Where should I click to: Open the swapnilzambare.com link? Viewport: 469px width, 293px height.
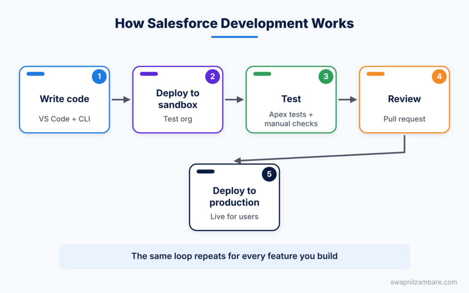(x=424, y=282)
